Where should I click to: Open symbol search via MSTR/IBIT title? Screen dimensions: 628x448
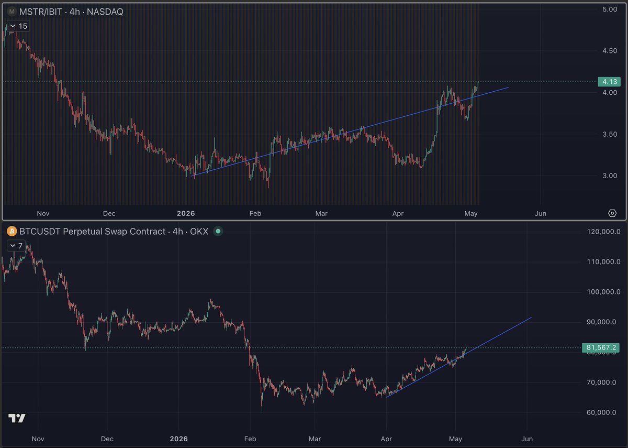pos(71,12)
